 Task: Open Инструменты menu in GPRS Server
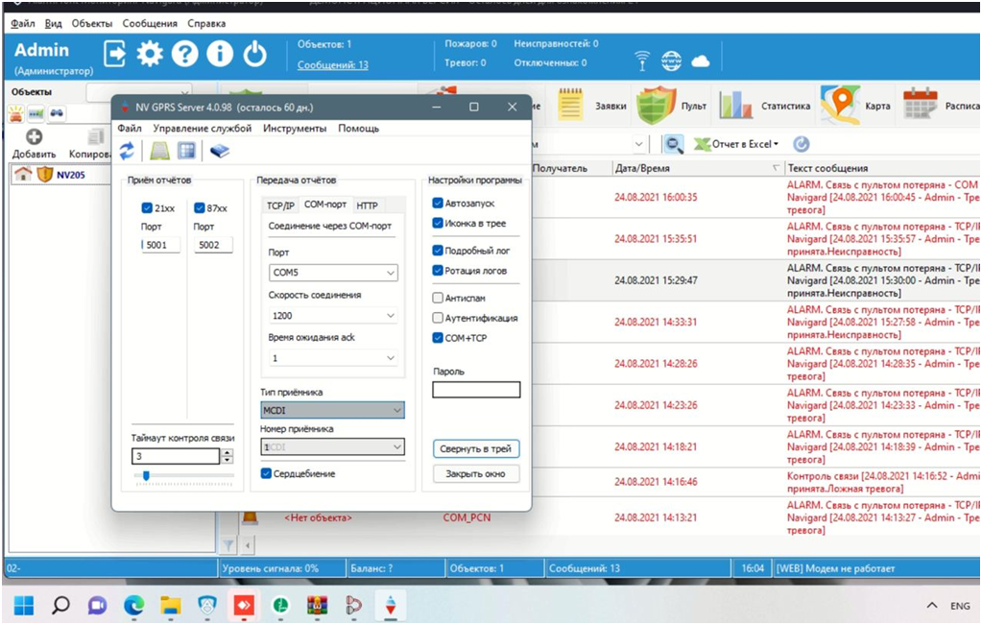[x=295, y=128]
